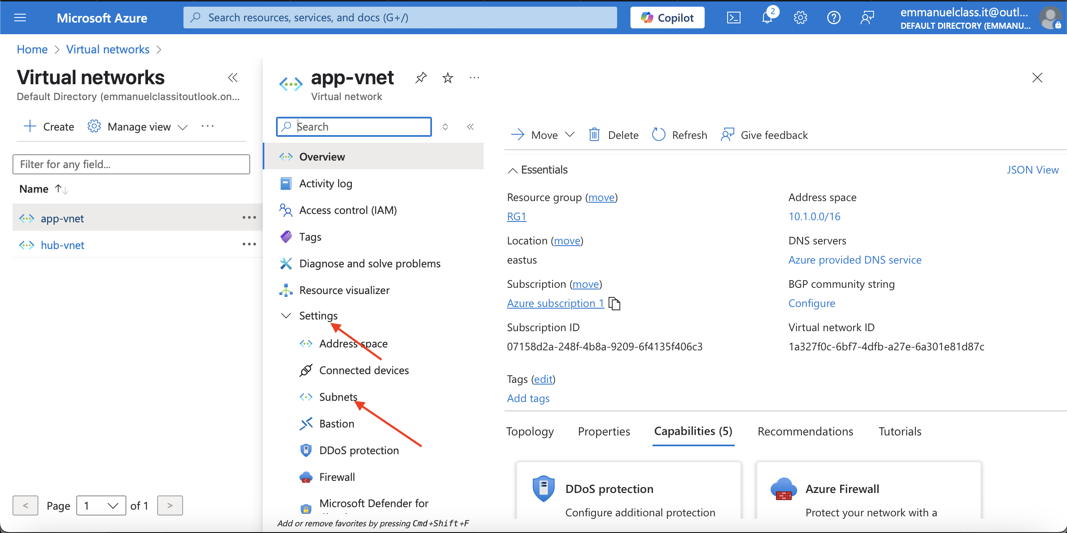Open the Help question mark menu
Screen dimensions: 1067x533
(834, 18)
